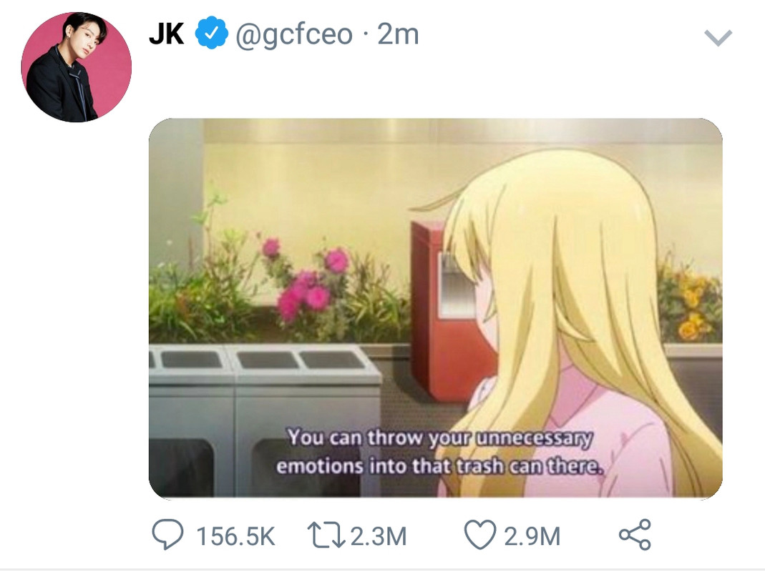The image size is (765, 572).
Task: Open the 2m timestamp link
Action: (398, 34)
